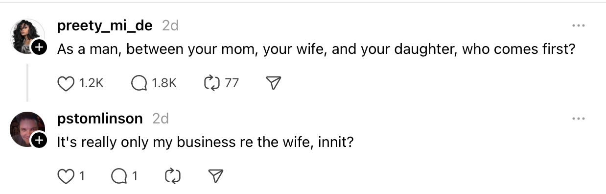Open the three-dot menu on pstomlinson's reply
Image resolution: width=606 pixels, height=194 pixels.
[x=578, y=119]
